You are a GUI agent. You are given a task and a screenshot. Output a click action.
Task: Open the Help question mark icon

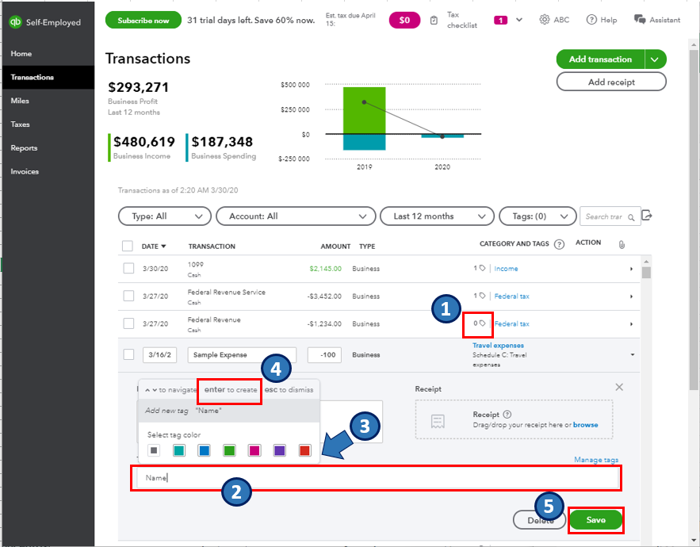(591, 20)
